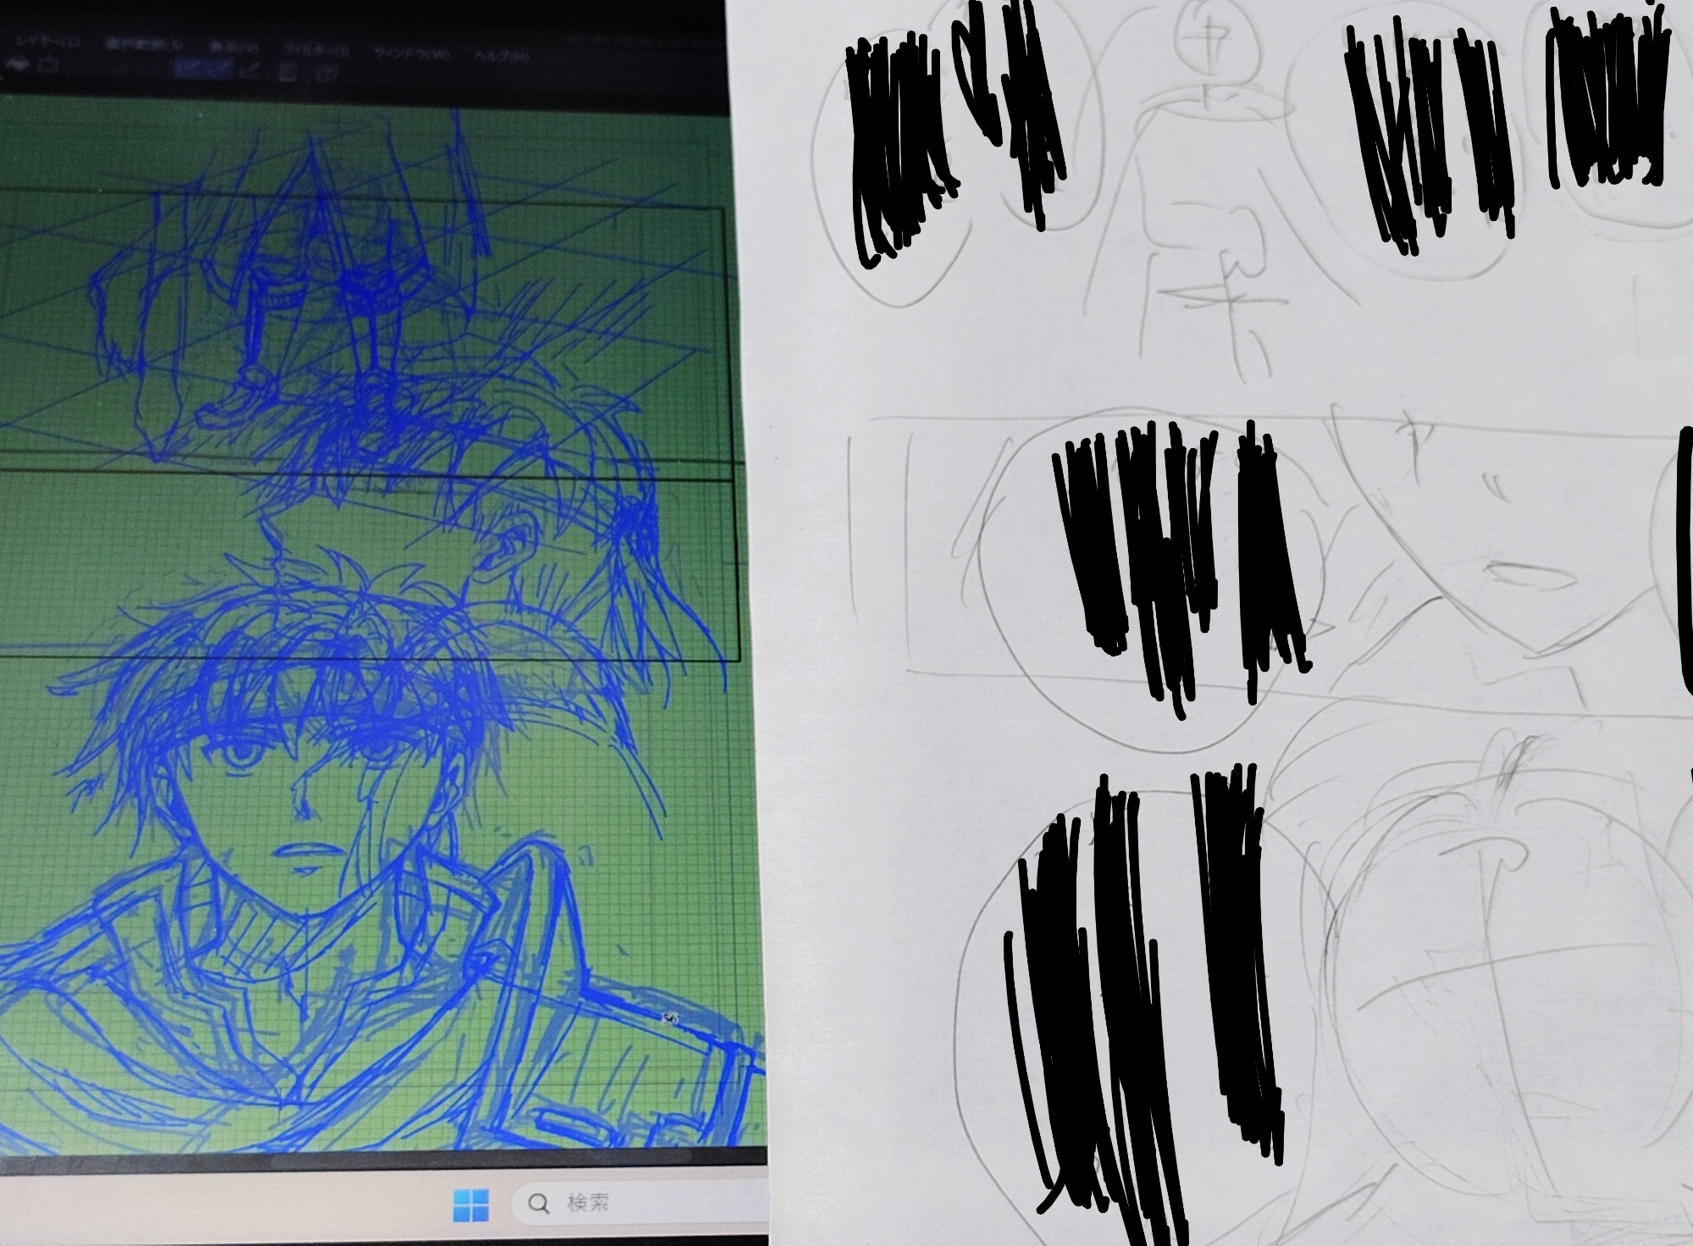Open the Windows Start menu
The image size is (1693, 1246).
pyautogui.click(x=471, y=1204)
